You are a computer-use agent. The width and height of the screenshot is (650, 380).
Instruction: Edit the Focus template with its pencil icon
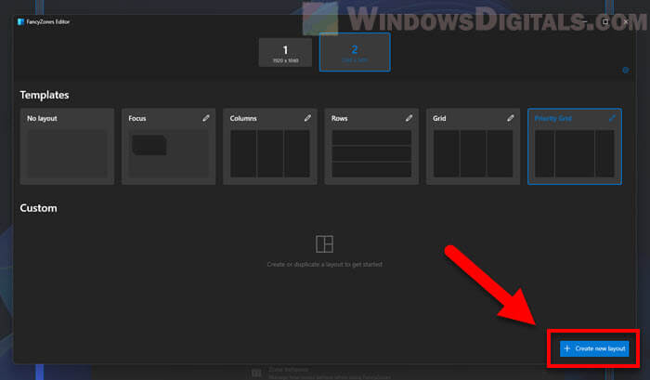tap(206, 118)
